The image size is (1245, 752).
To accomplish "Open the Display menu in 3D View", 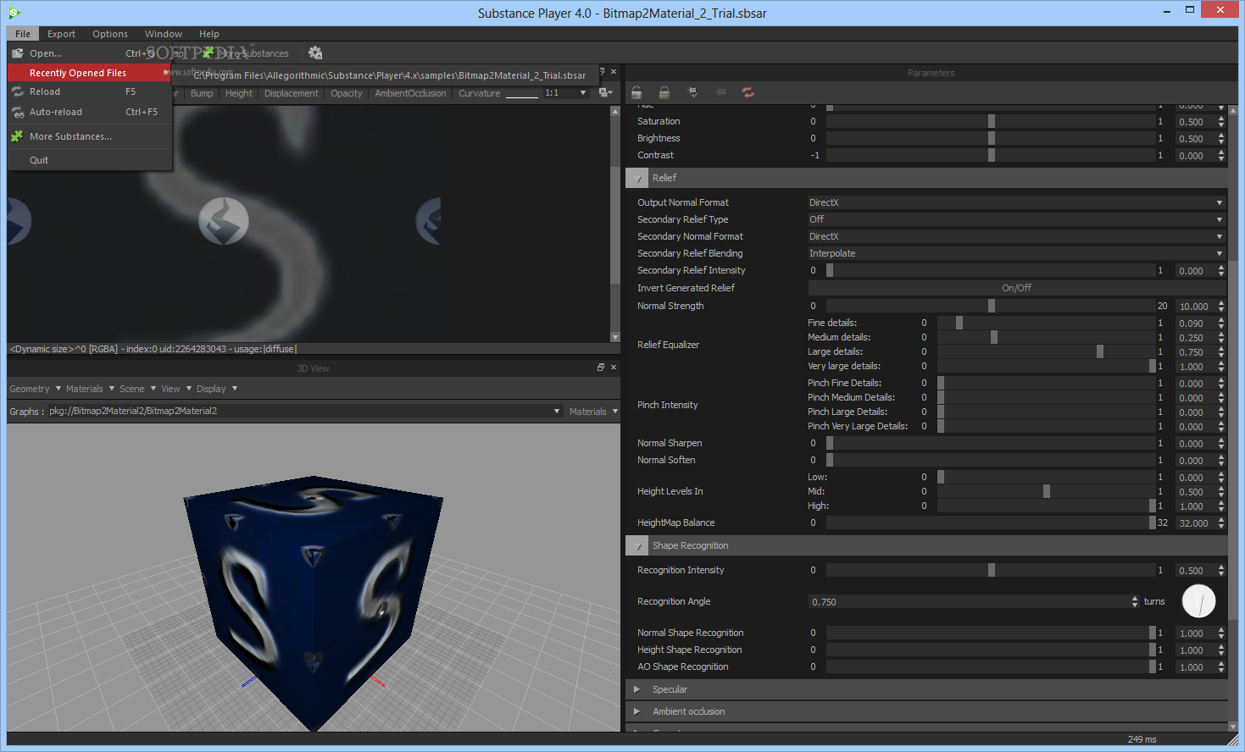I will pyautogui.click(x=216, y=389).
